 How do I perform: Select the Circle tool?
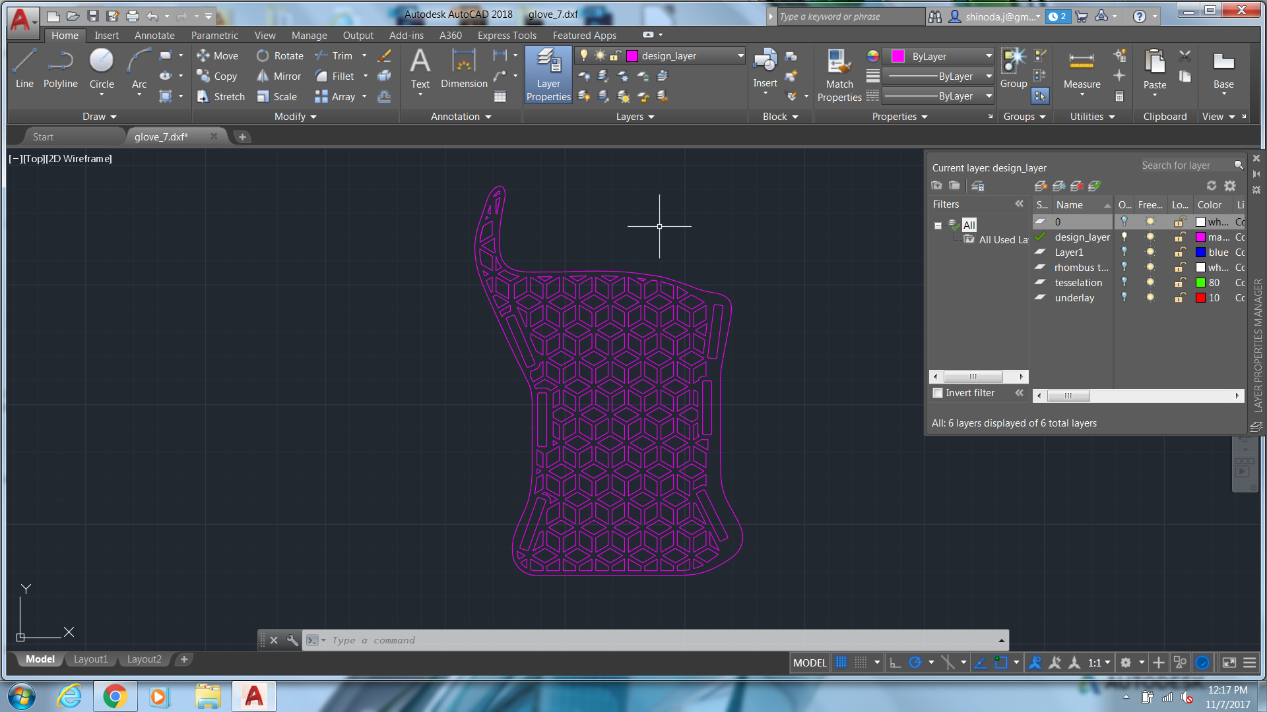tap(102, 69)
